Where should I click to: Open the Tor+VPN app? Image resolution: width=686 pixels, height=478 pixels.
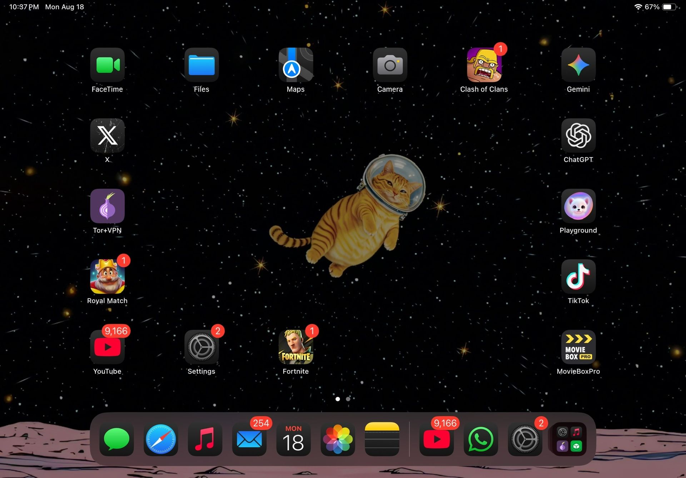pyautogui.click(x=107, y=206)
